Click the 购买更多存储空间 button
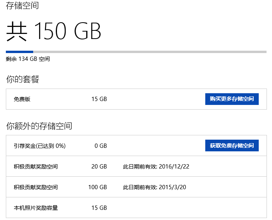This screenshot has width=272, height=220. [232, 99]
